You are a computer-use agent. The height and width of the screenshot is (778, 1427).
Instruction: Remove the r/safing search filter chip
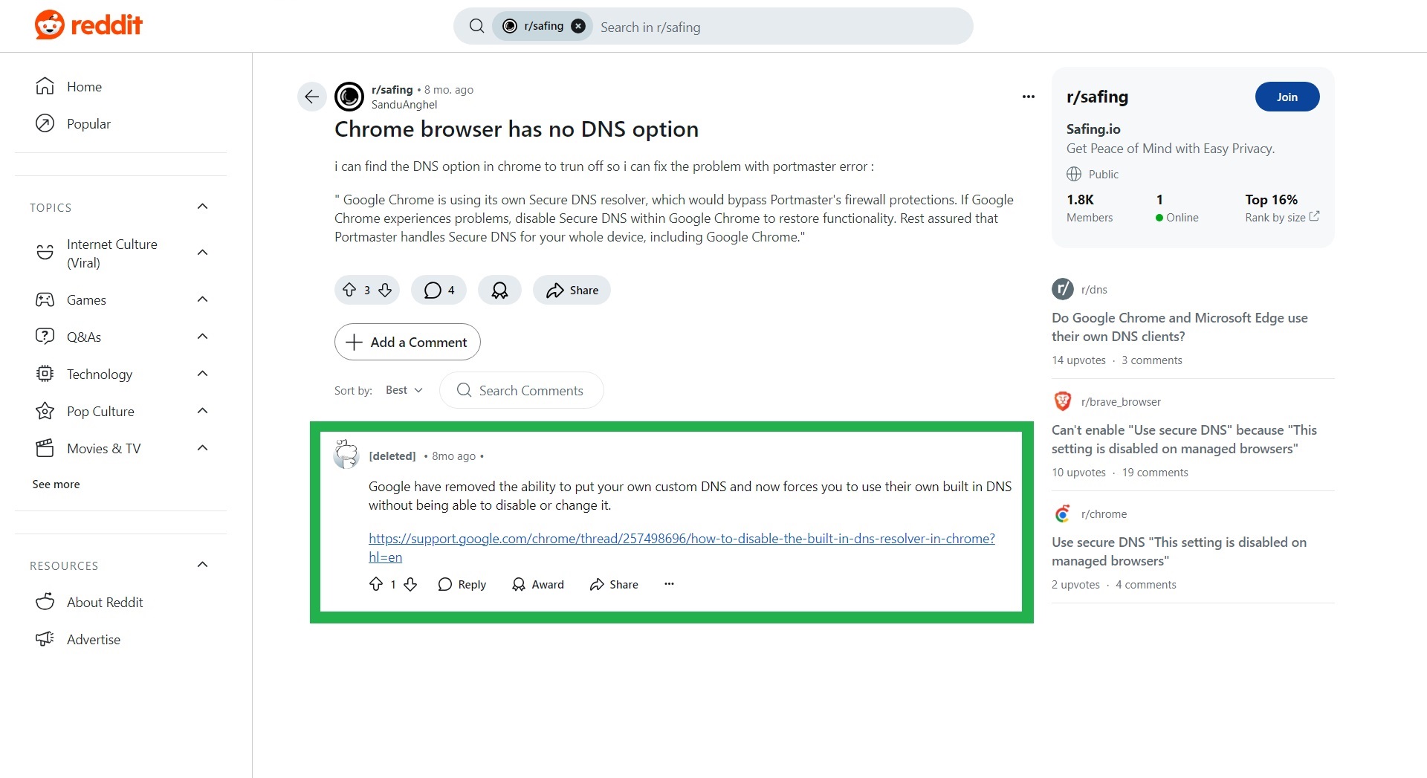click(578, 27)
